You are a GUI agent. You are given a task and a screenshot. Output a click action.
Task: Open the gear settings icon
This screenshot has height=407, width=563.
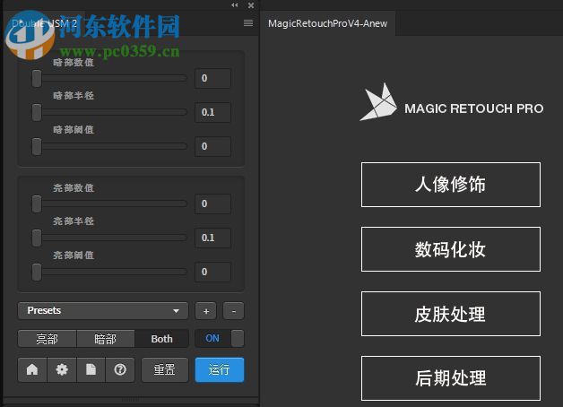(62, 369)
